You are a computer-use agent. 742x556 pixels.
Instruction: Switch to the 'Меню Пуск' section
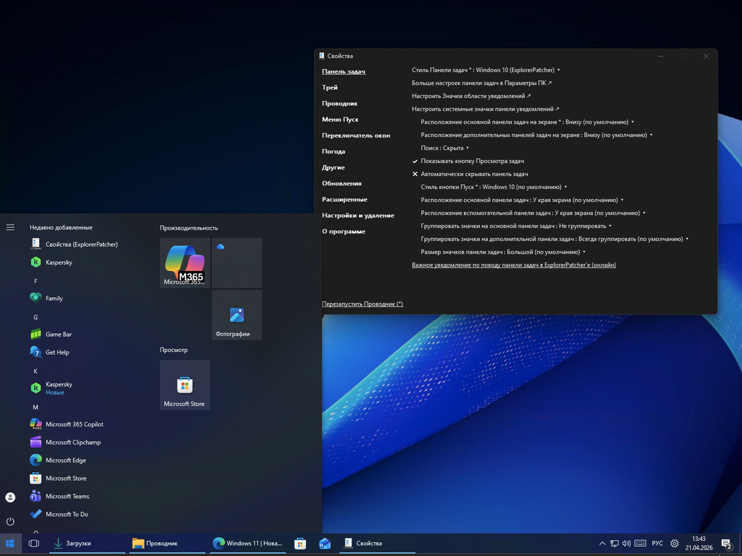(x=340, y=120)
